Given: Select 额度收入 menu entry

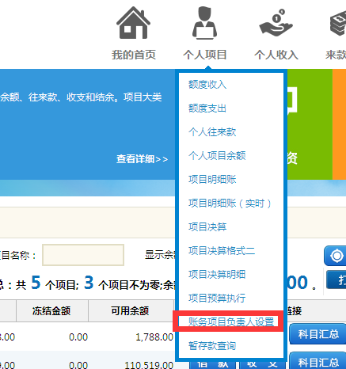Looking at the screenshot, I should [207, 85].
